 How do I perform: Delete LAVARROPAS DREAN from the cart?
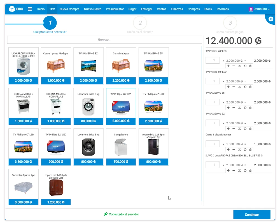click(x=250, y=170)
